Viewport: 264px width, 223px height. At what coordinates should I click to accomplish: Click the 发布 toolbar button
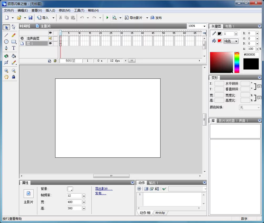(x=156, y=18)
